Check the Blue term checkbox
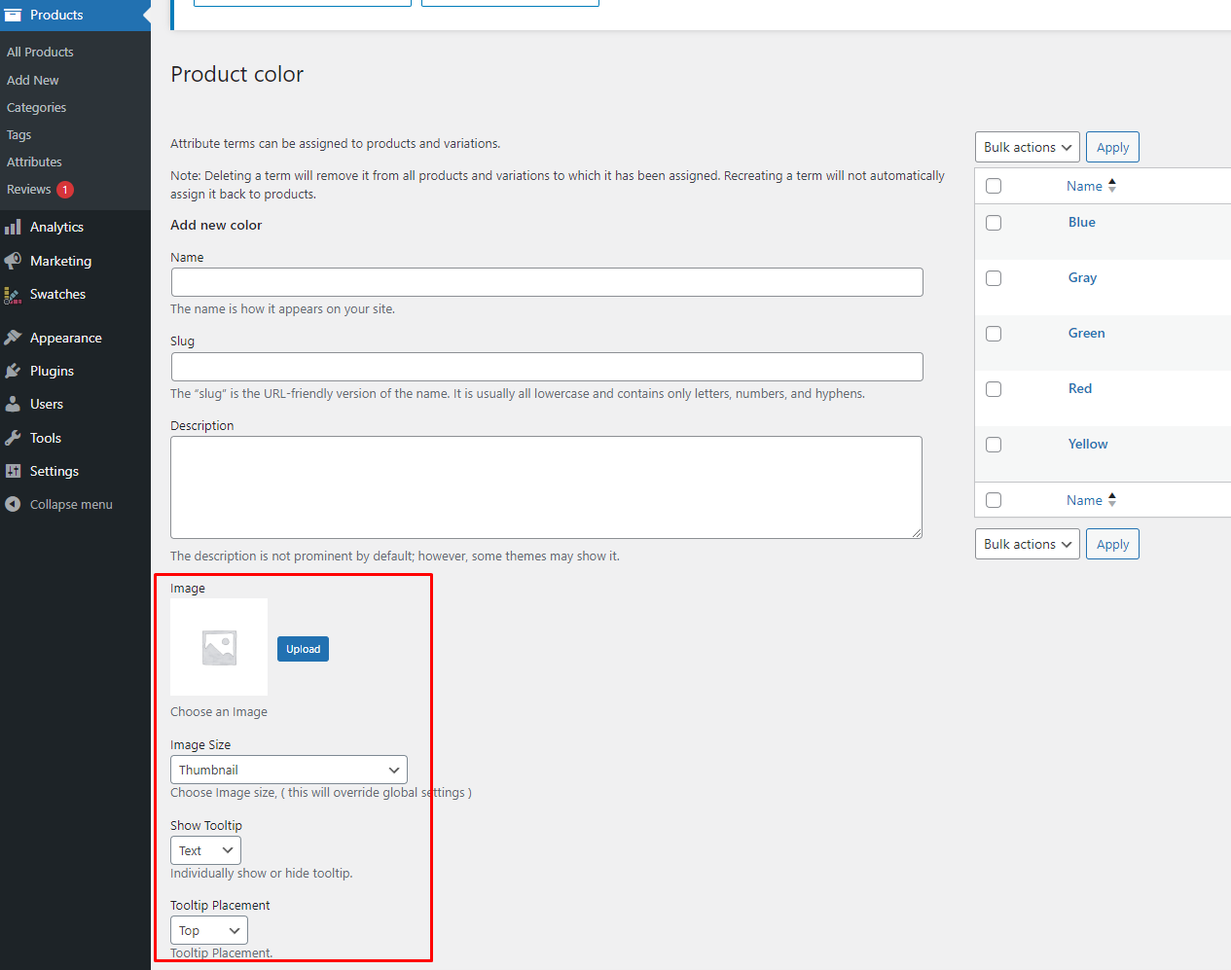1231x970 pixels. (x=994, y=223)
